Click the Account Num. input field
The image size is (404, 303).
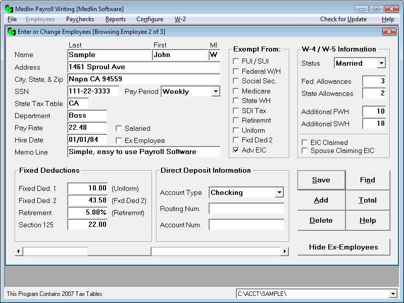pos(246,225)
